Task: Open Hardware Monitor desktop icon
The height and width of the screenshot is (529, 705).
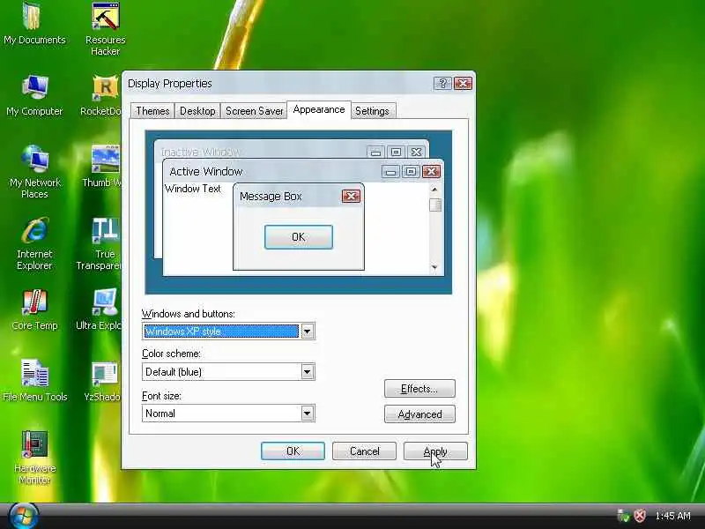Action: [34, 458]
